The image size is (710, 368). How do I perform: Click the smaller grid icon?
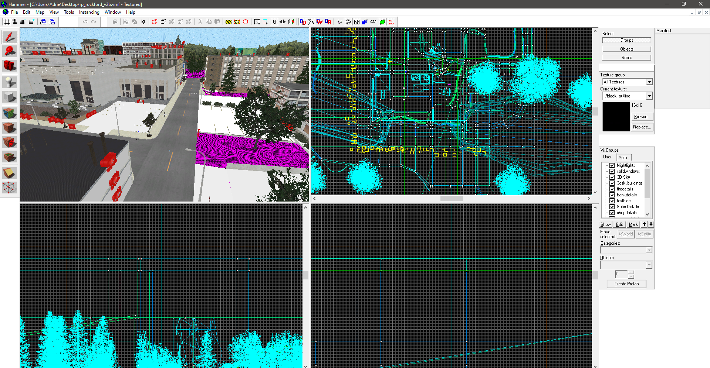23,22
